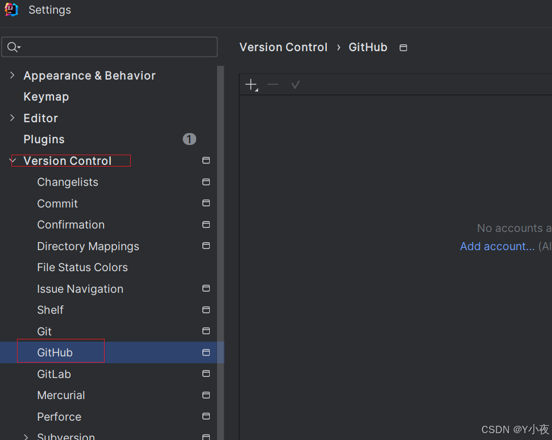Select the Confirmation settings item

point(70,225)
